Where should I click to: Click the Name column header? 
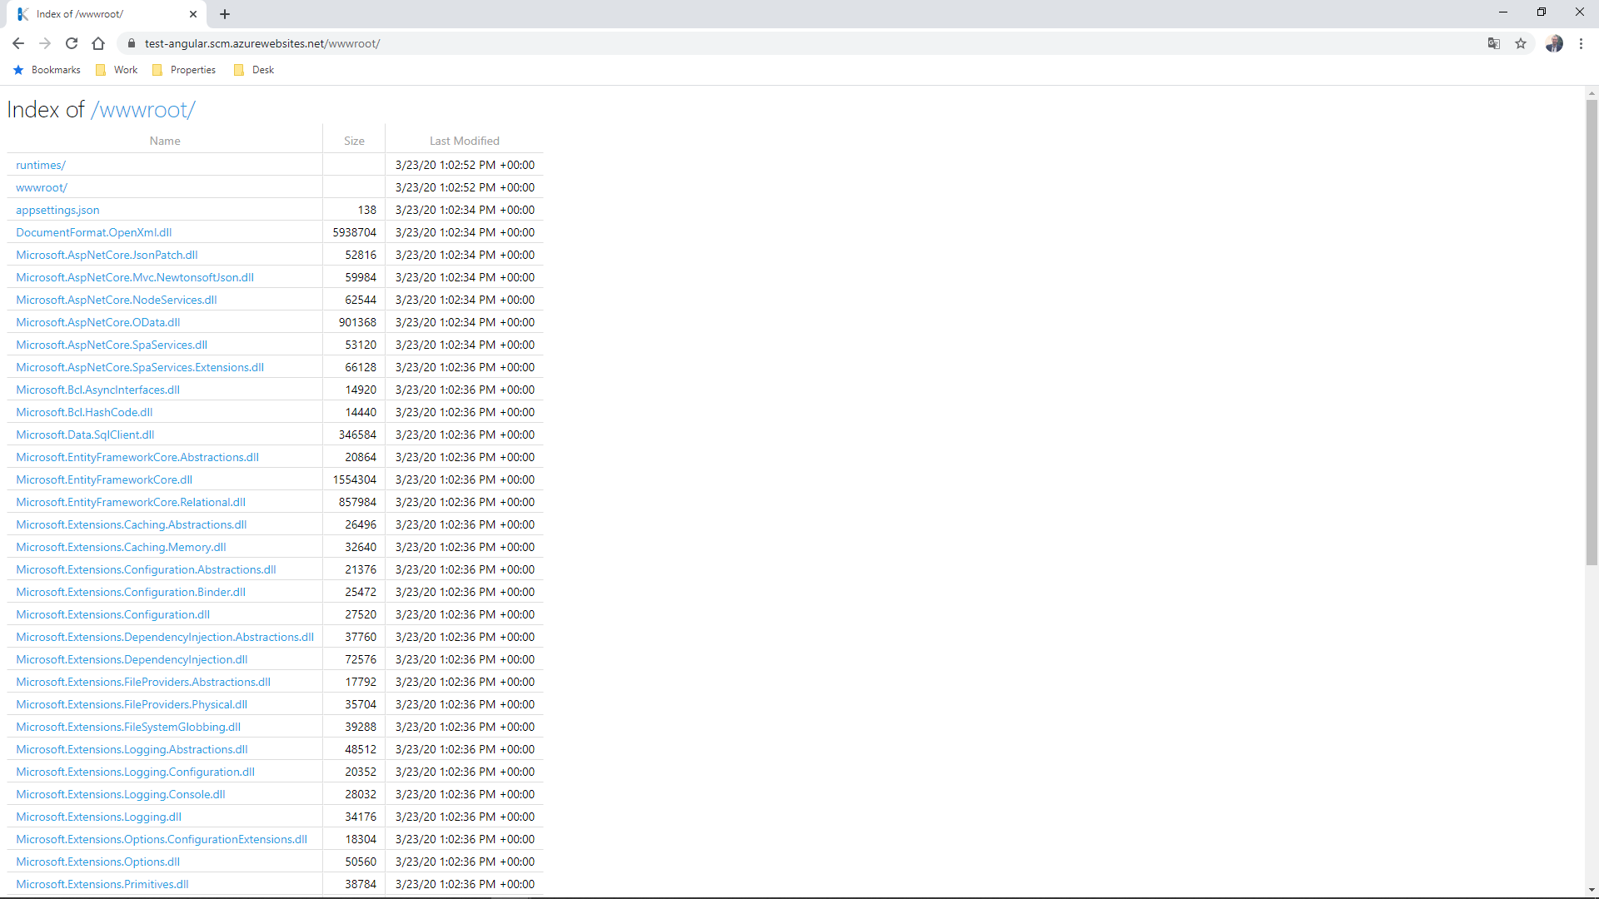165,141
